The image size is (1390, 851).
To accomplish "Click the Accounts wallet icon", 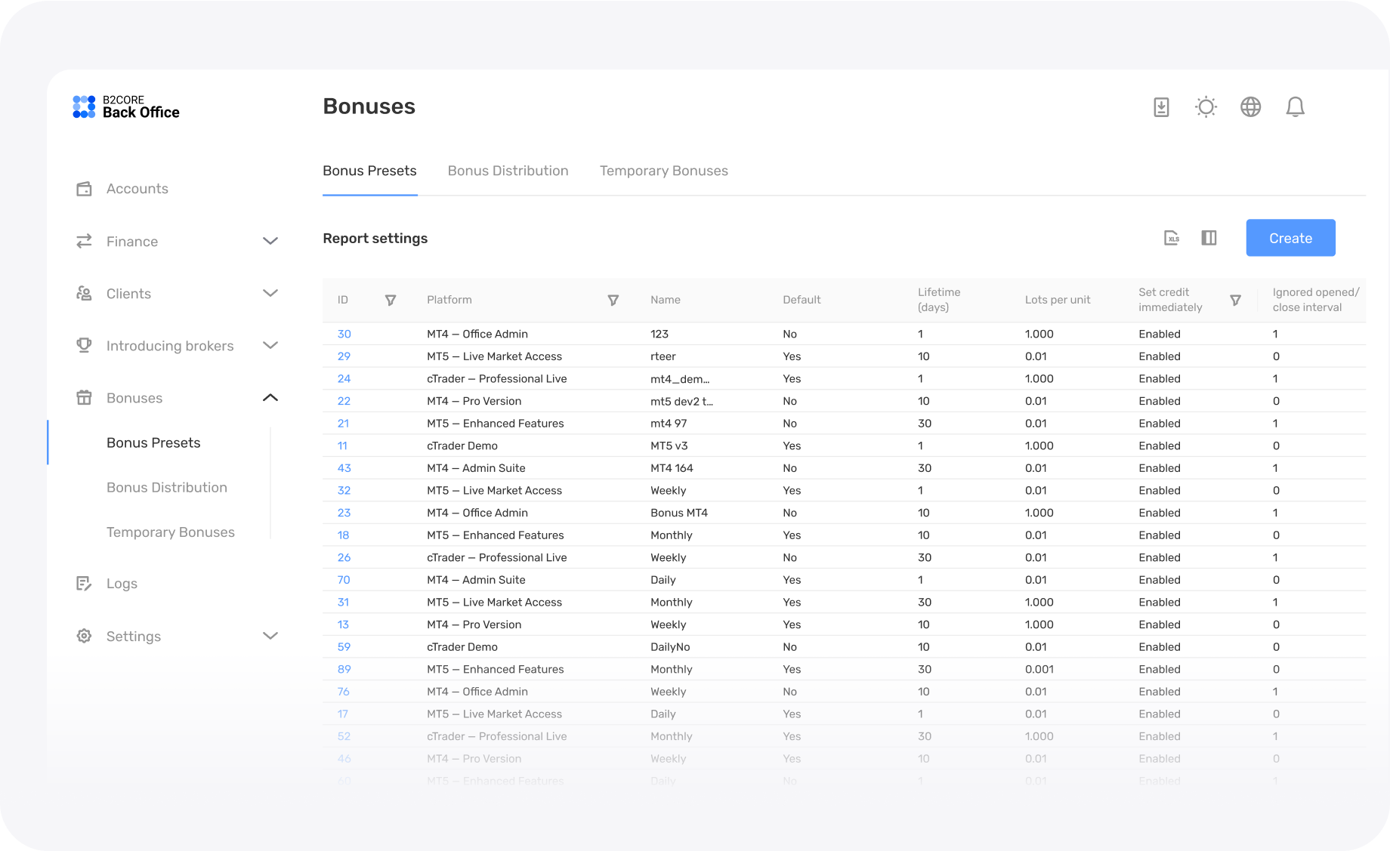I will click(84, 189).
